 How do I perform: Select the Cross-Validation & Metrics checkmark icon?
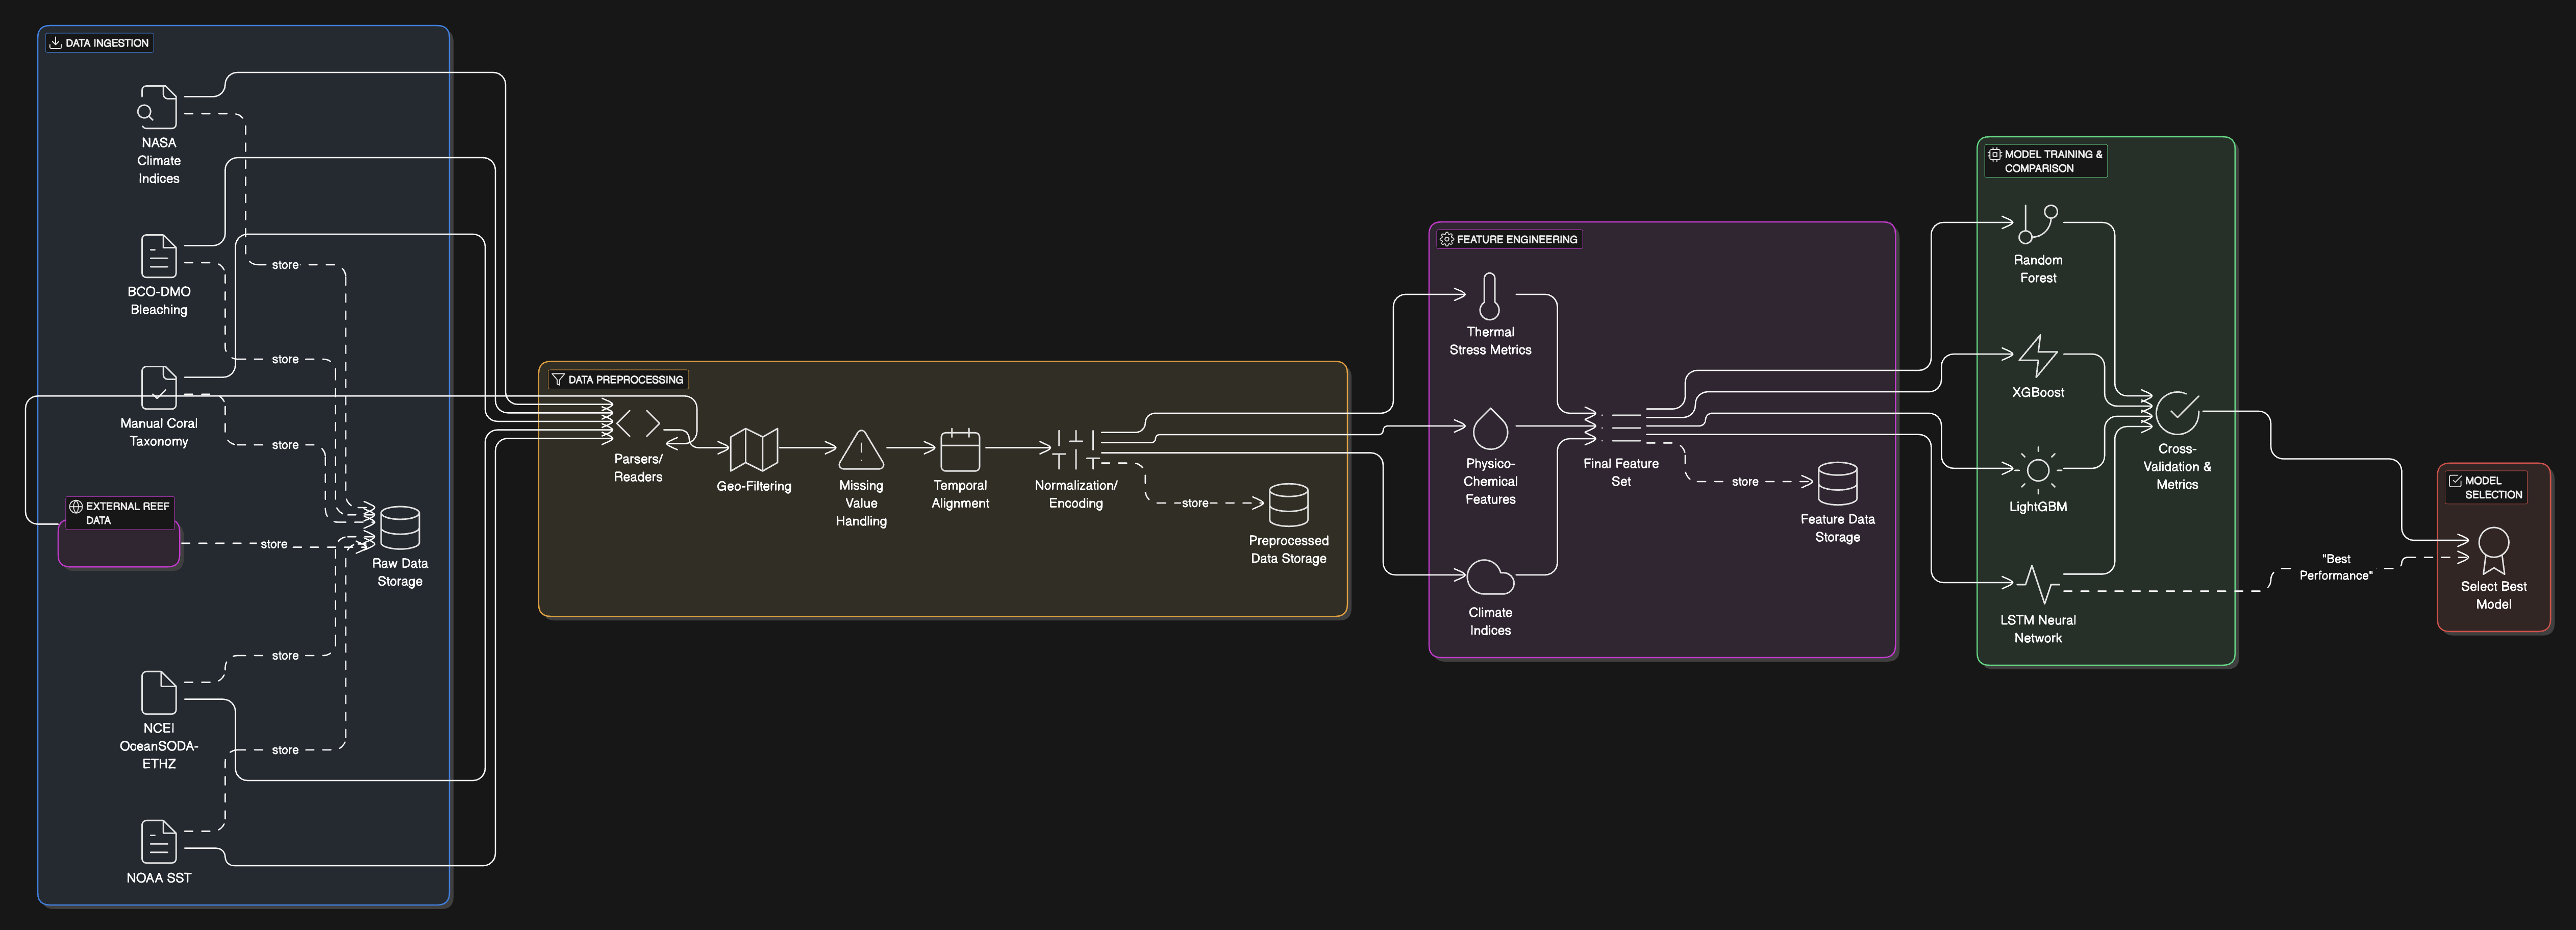(x=2176, y=412)
